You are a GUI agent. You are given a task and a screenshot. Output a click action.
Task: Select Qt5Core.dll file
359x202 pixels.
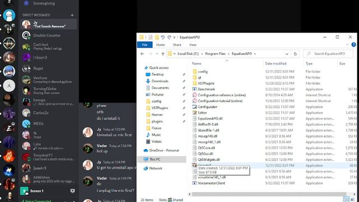pyautogui.click(x=206, y=148)
